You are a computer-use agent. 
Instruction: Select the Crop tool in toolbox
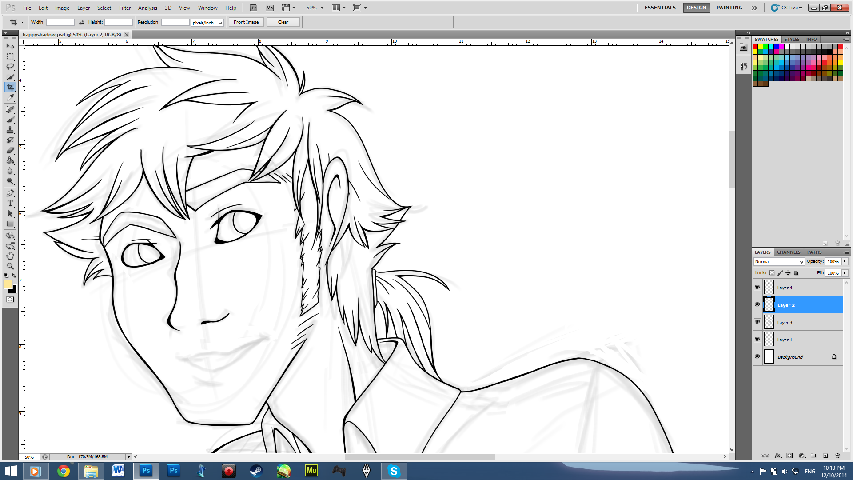pos(10,88)
